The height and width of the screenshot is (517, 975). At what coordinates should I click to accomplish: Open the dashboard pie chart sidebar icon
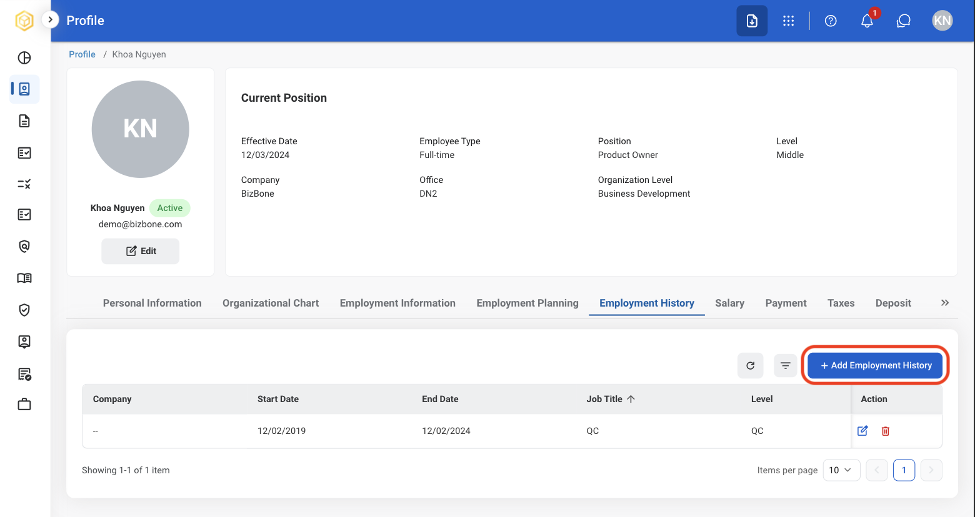[x=24, y=58]
